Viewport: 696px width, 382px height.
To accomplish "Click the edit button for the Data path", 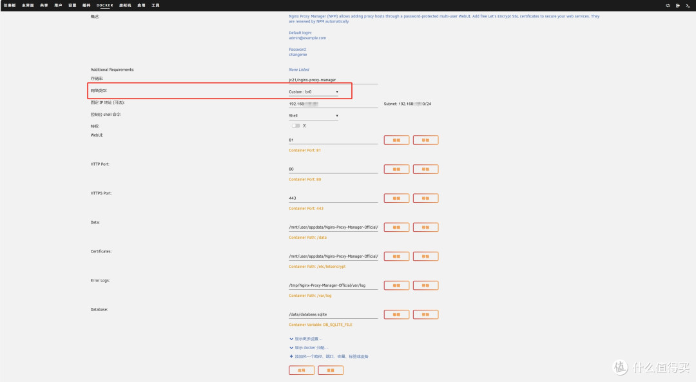I will point(396,227).
